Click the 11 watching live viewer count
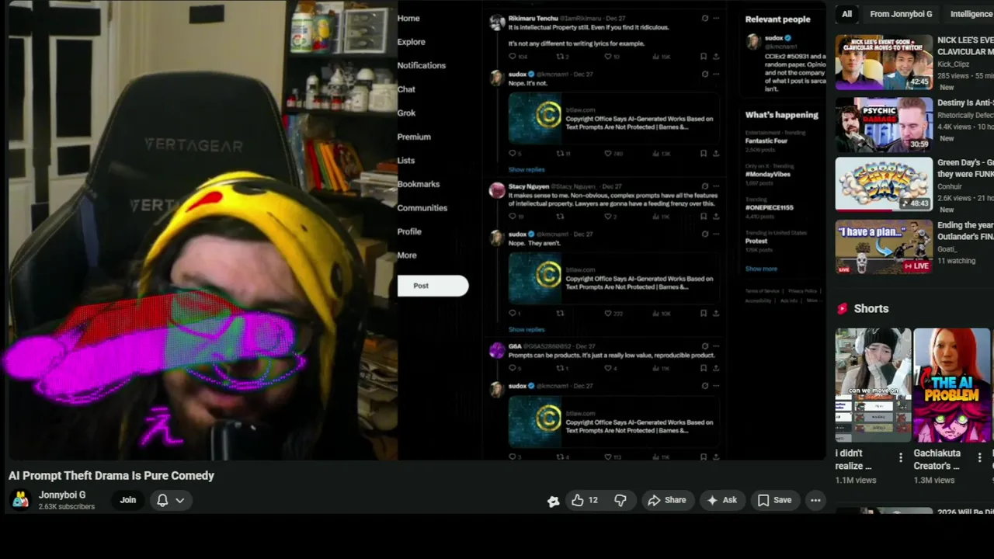The image size is (994, 559). 956,261
